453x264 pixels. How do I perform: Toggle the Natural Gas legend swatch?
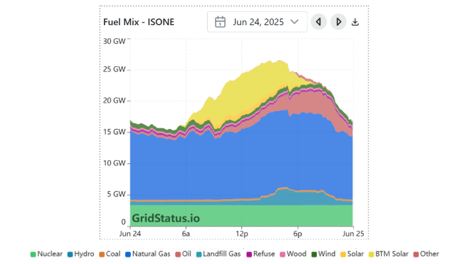pos(128,255)
